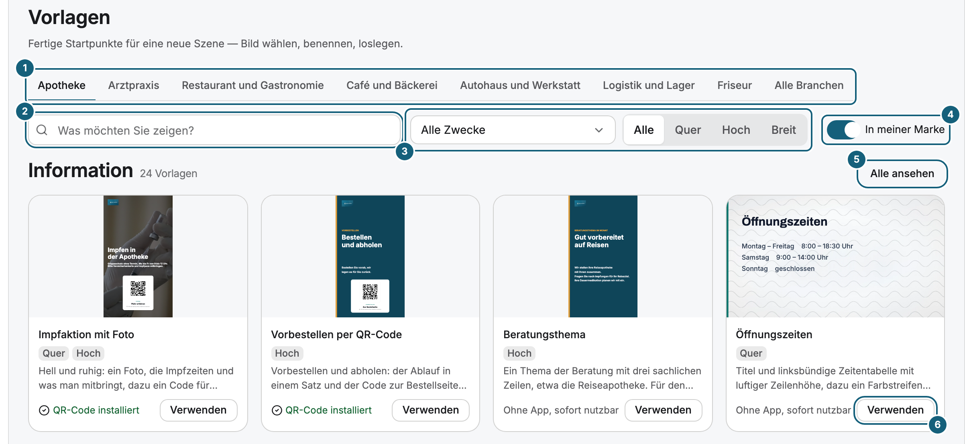This screenshot has width=965, height=444.
Task: Use the Impfaktion mit Foto template
Action: point(198,410)
